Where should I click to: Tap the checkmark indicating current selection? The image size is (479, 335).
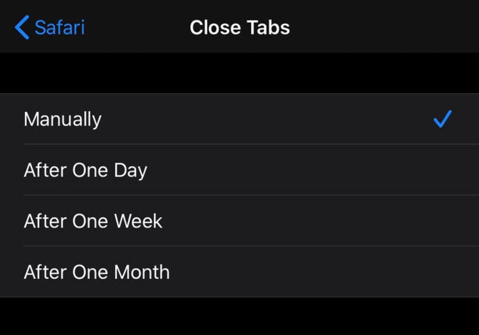441,119
